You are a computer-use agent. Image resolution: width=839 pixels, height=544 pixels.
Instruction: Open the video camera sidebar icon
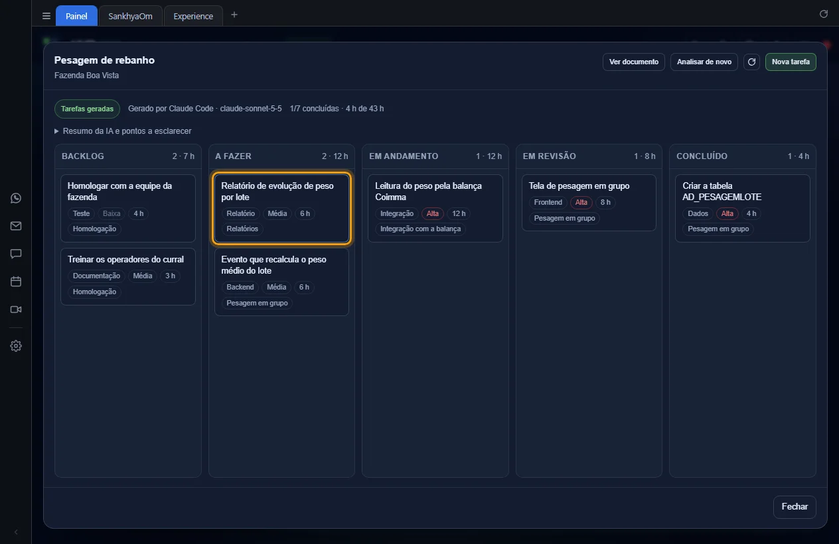pyautogui.click(x=16, y=309)
